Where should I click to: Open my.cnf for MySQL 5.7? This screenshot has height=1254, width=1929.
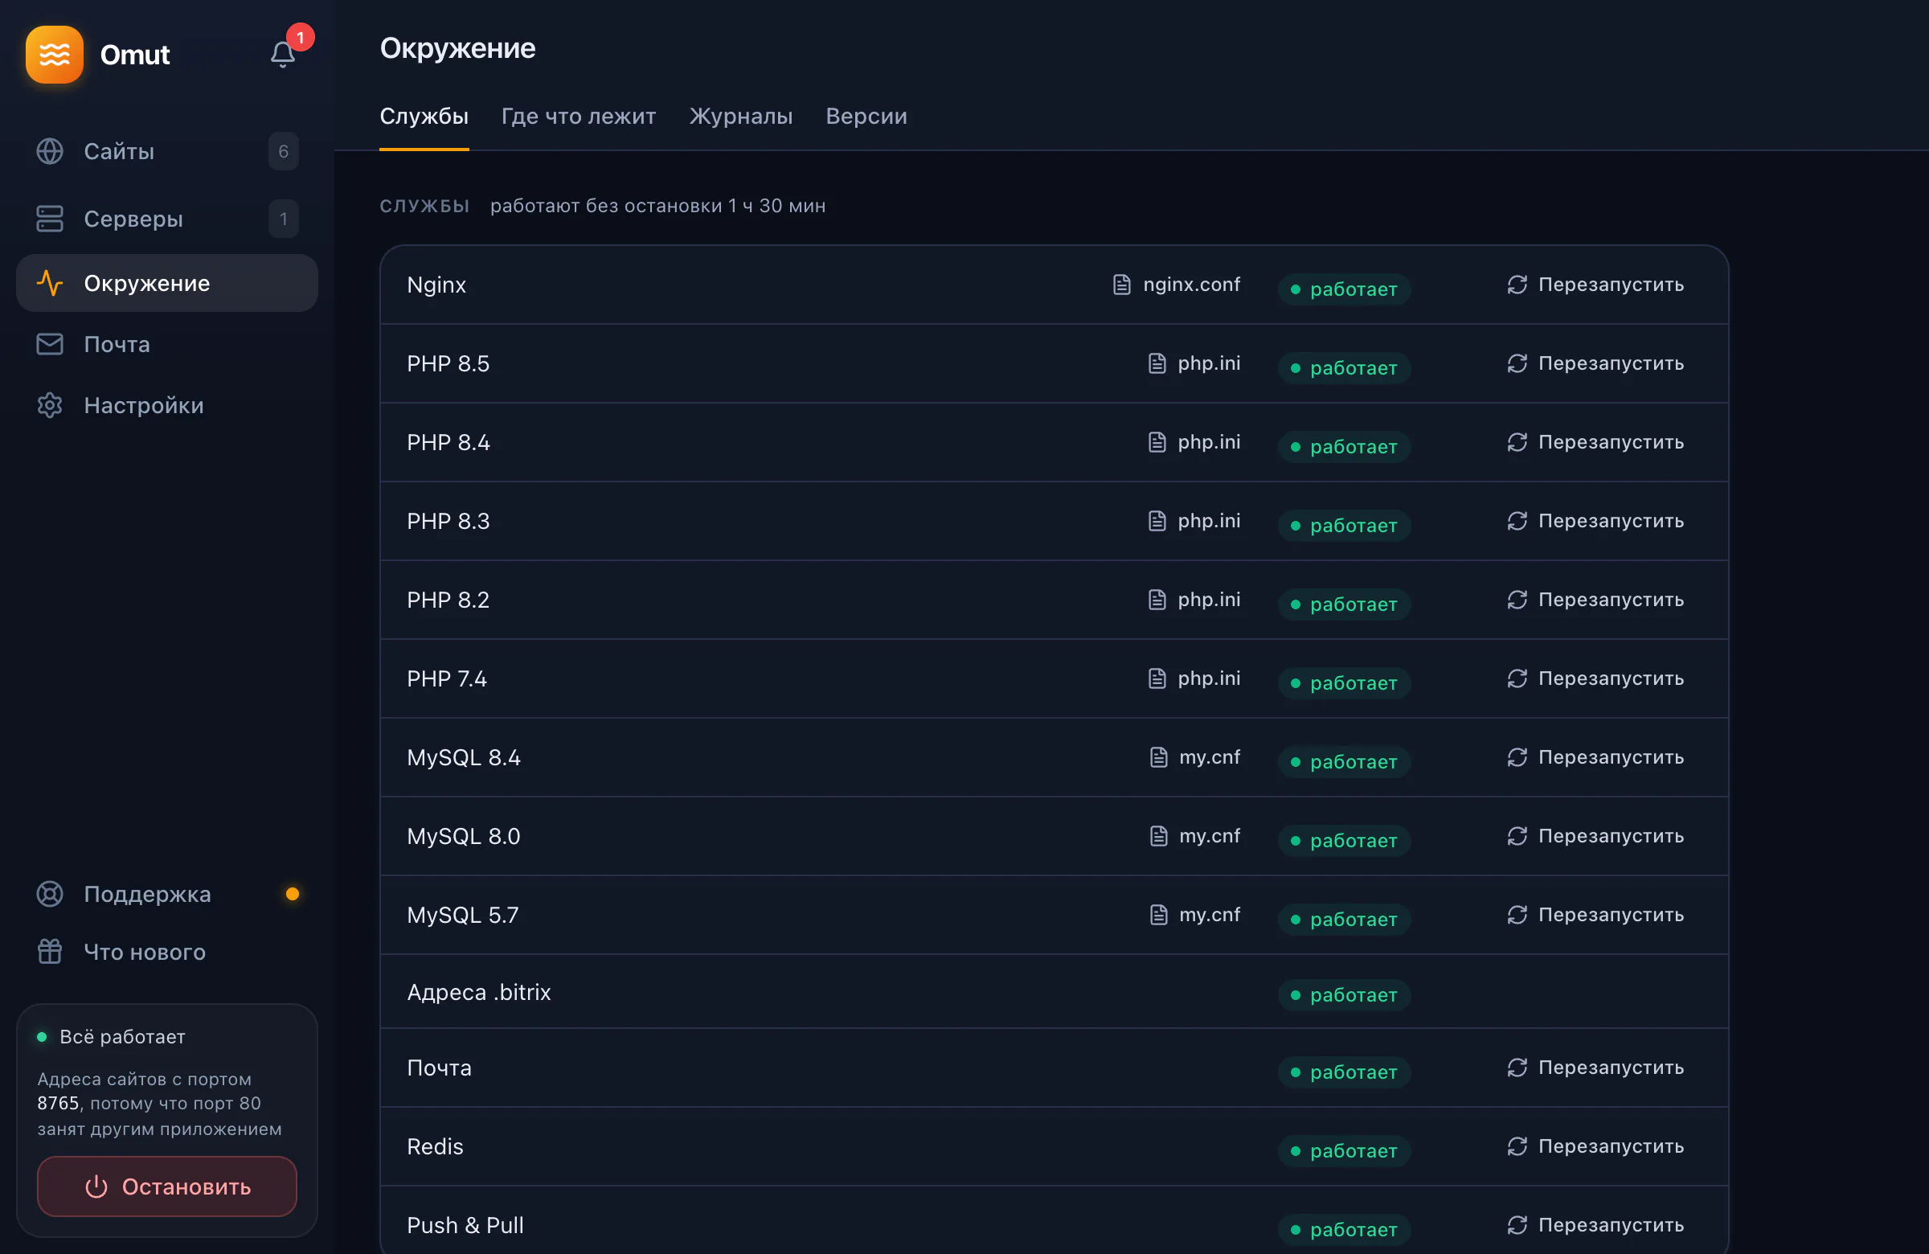pos(1194,914)
